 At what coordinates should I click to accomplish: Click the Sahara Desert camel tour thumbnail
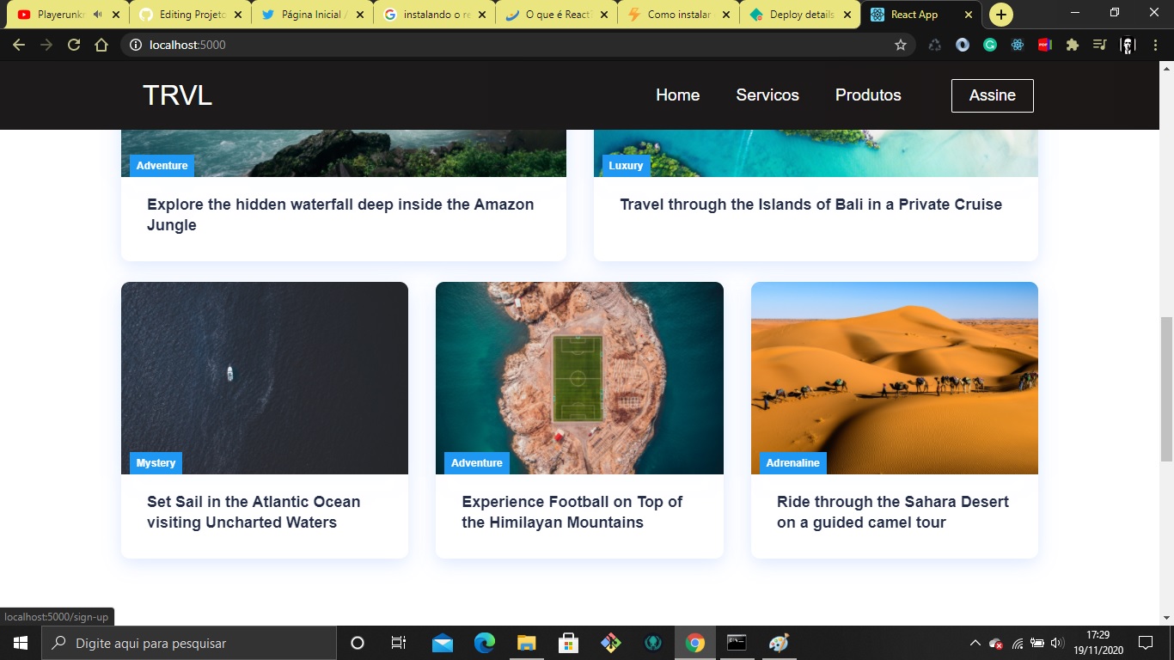click(894, 378)
